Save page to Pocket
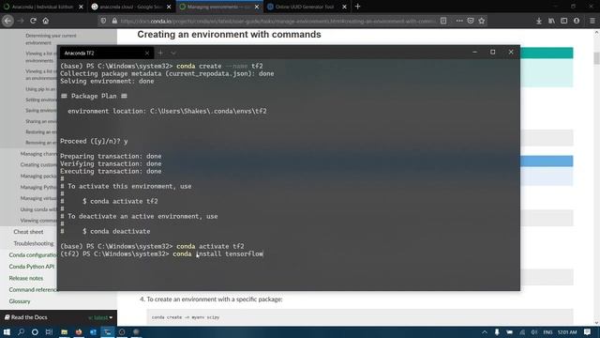The image size is (600, 338). pyautogui.click(x=471, y=21)
